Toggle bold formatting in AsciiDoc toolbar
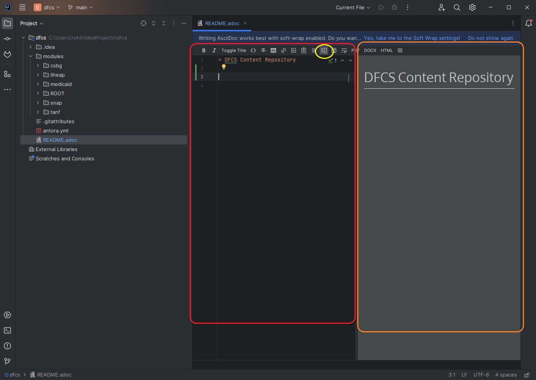536x380 pixels. click(204, 50)
